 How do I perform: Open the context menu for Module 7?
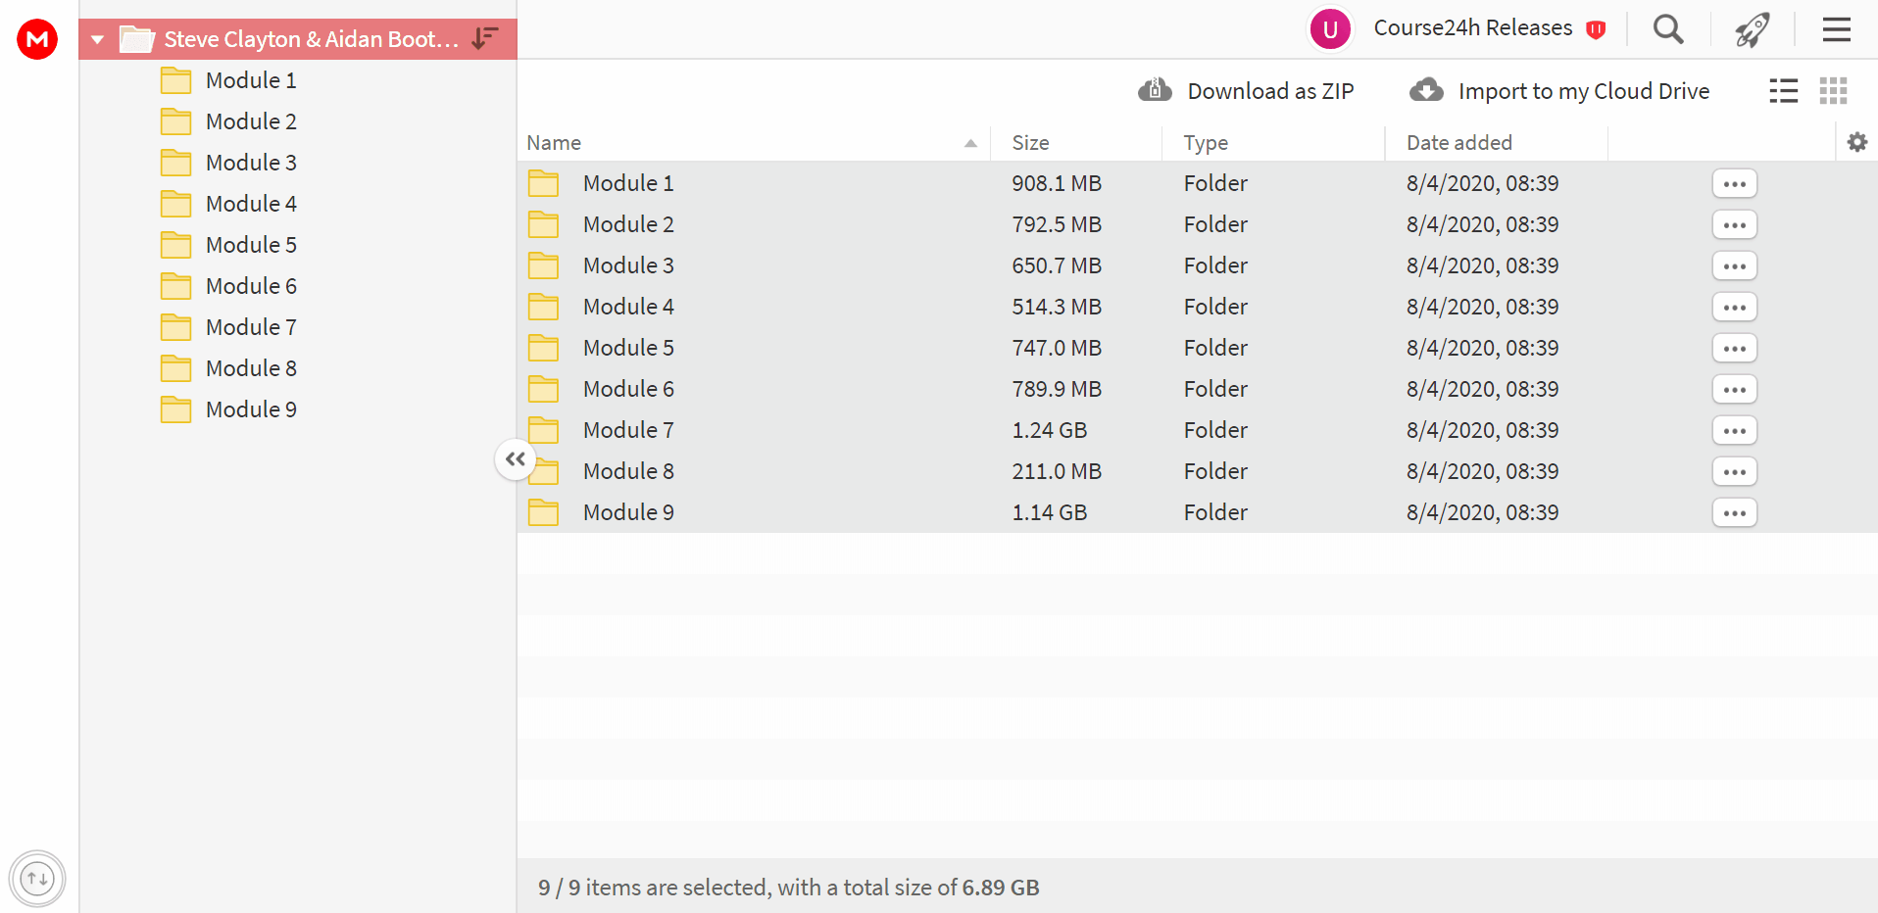pos(1735,431)
